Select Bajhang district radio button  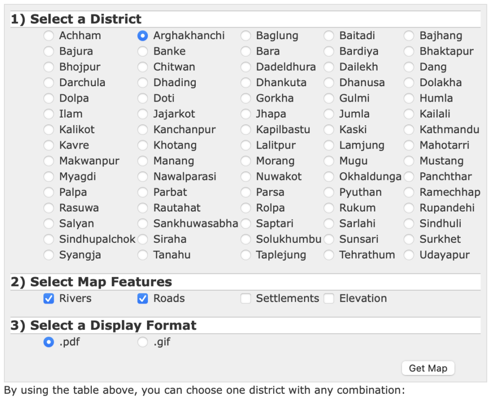point(409,36)
